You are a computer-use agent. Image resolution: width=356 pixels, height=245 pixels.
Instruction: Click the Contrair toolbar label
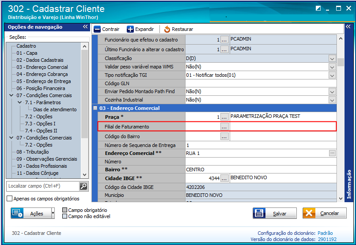110,29
